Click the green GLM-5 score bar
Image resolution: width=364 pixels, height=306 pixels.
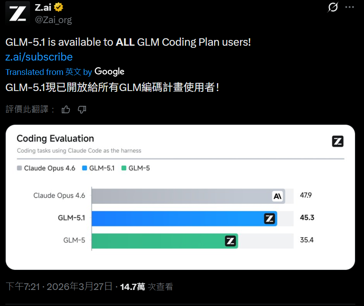(165, 241)
